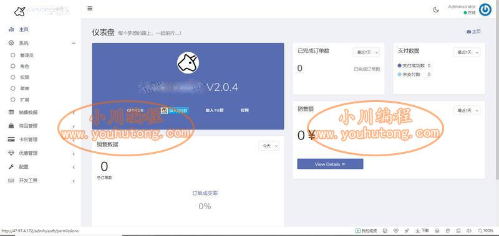Screen dimensions: 499x236
Task: Click the rocket accelerator icon in status bar
Action: click(407, 230)
